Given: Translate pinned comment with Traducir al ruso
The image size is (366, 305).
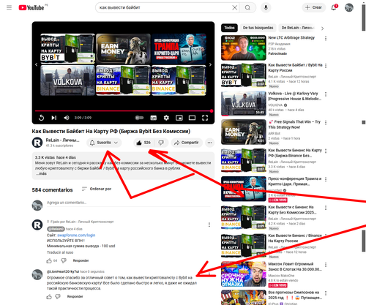Looking at the screenshot, I should pos(60,252).
